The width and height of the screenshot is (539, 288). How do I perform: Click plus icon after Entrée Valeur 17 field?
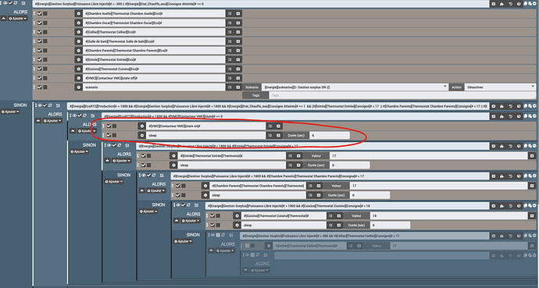coord(532,156)
